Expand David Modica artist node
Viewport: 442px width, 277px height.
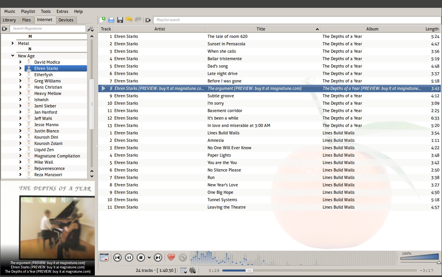pyautogui.click(x=20, y=62)
